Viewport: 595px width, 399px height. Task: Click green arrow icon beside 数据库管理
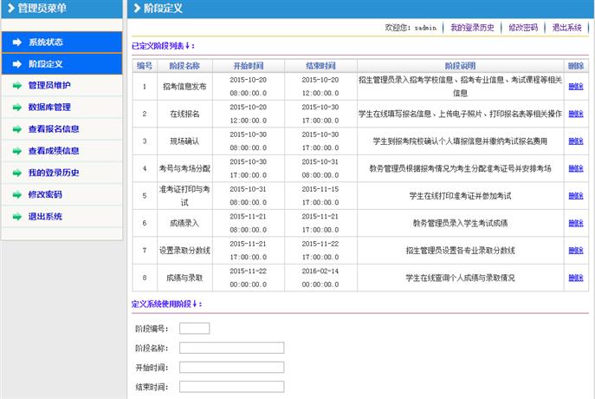coord(17,108)
